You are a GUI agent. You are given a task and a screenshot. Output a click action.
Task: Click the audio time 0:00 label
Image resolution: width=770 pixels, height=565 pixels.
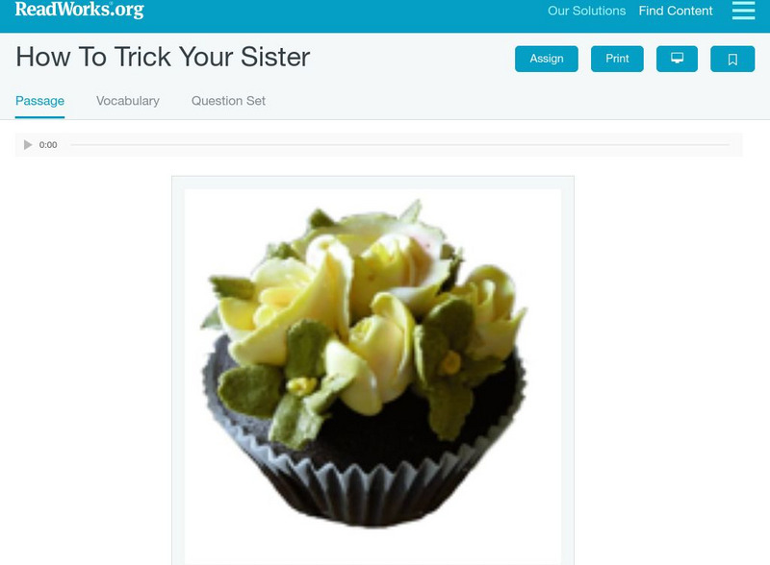click(x=48, y=145)
